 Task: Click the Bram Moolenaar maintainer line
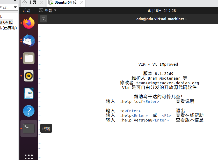pyautogui.click(x=159, y=78)
